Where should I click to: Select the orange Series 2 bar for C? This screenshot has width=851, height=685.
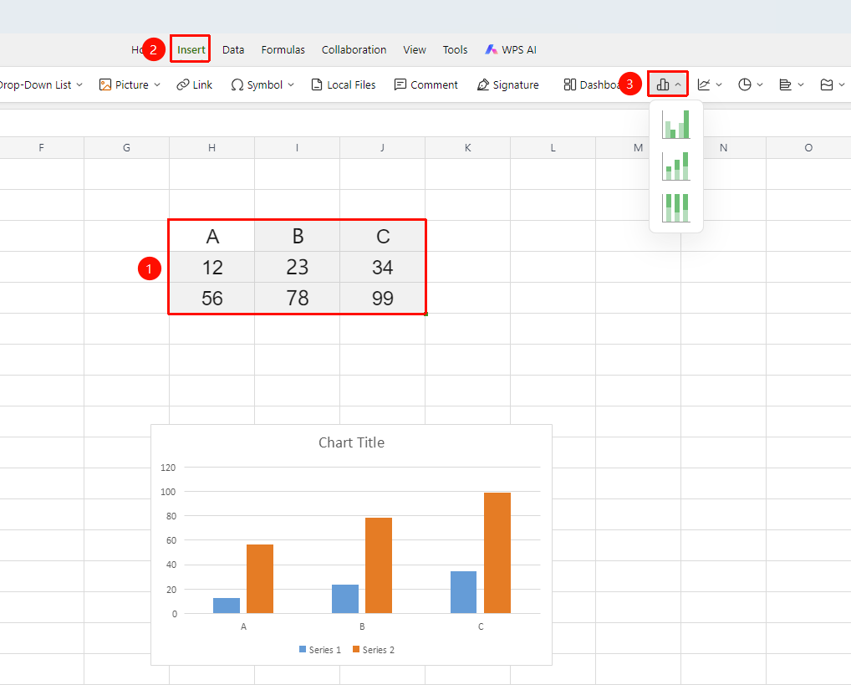(497, 553)
